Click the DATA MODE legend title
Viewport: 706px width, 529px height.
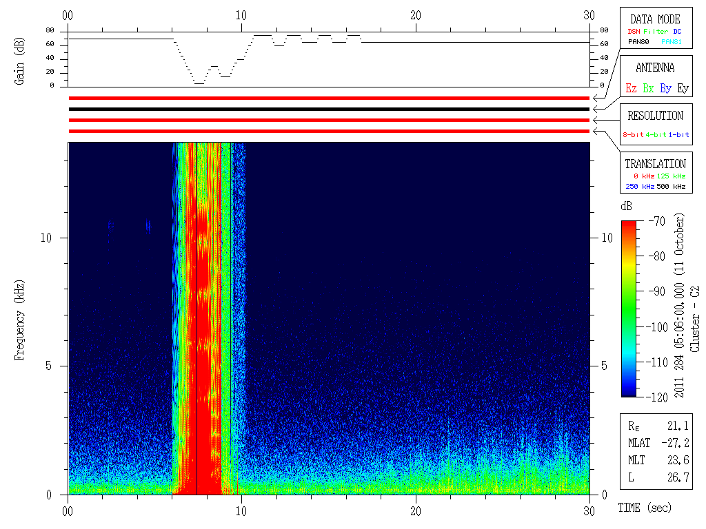click(655, 19)
